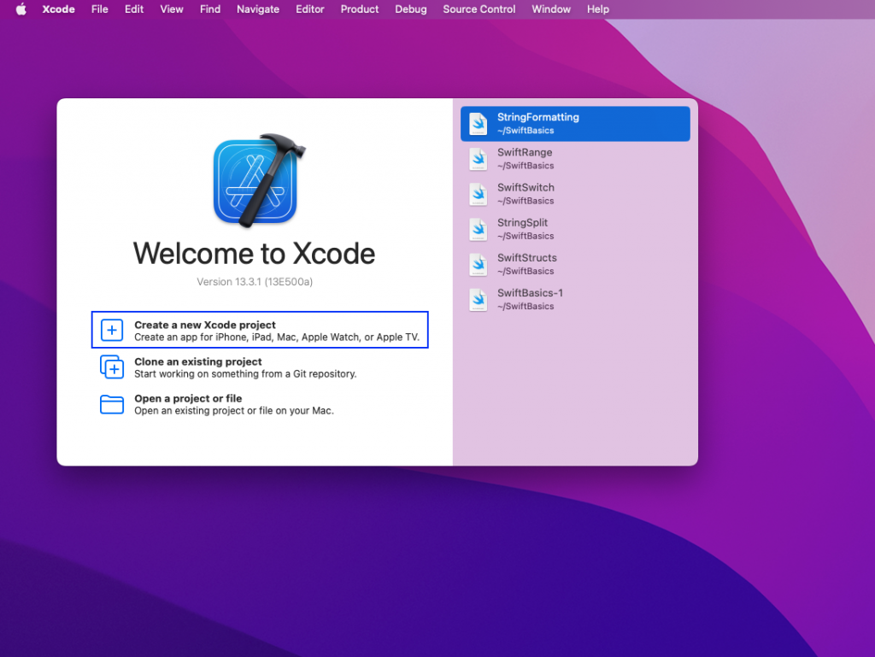Viewport: 875px width, 657px height.
Task: Select the SwiftRange recent project name
Action: [525, 152]
